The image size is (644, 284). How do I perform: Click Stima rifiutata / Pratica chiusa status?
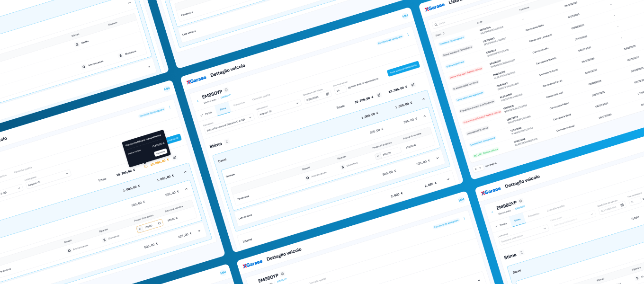[466, 73]
